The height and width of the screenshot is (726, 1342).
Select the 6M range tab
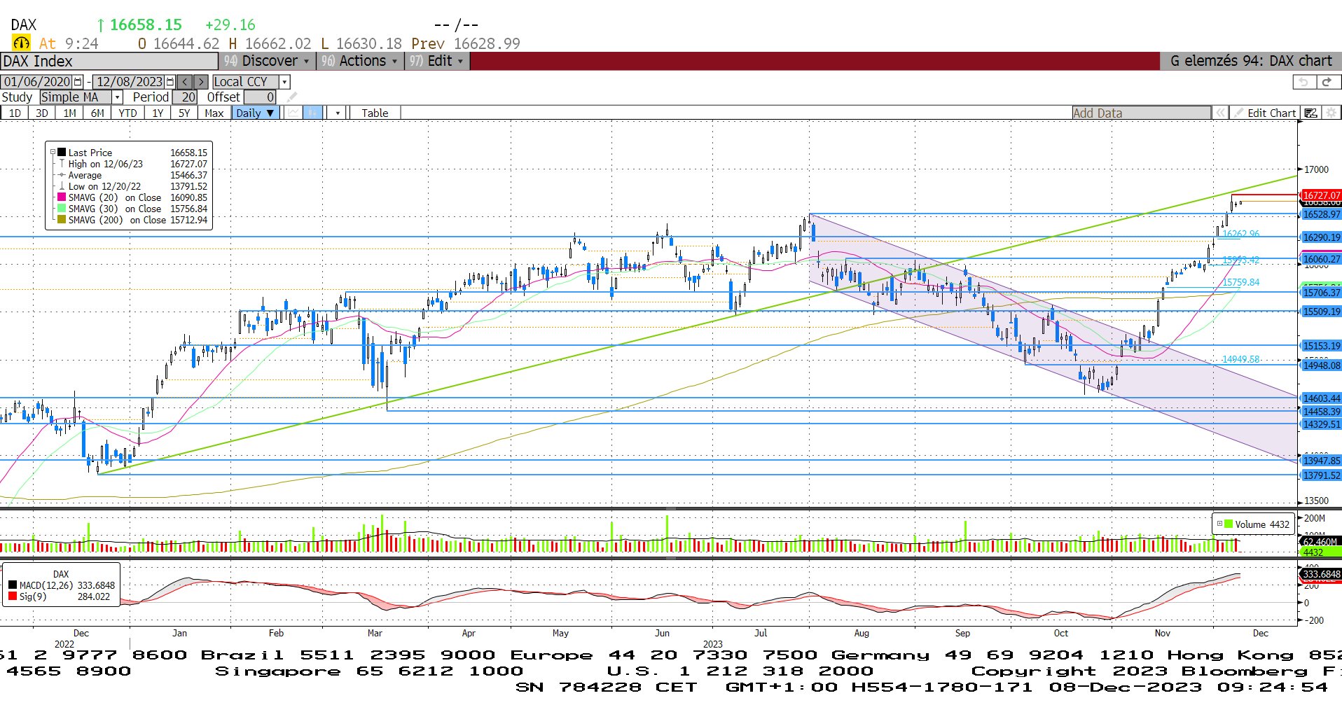point(97,113)
